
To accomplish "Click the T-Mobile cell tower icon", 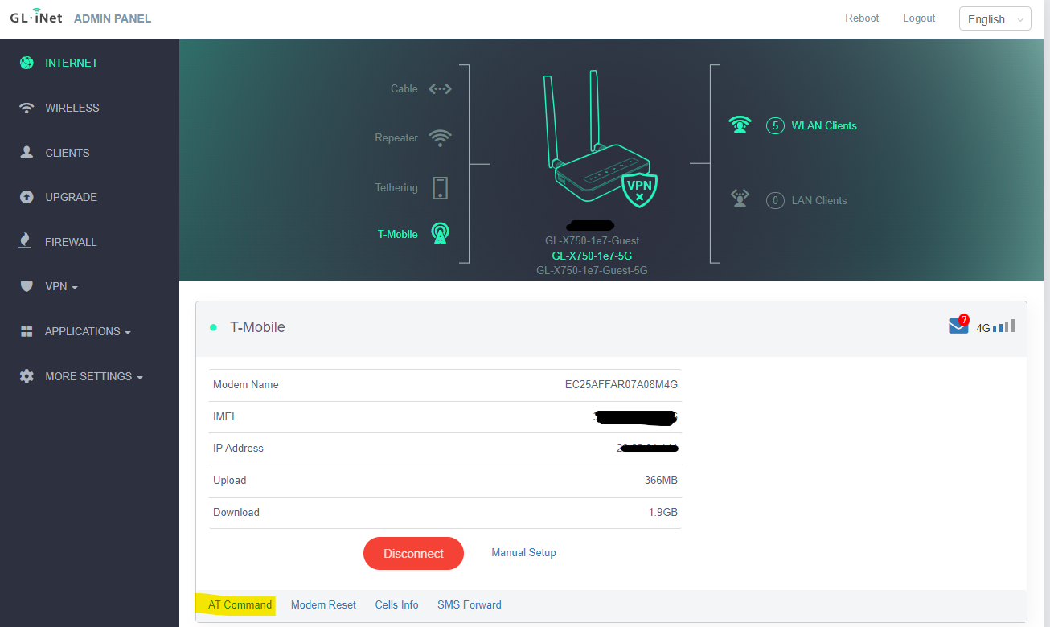I will click(440, 234).
